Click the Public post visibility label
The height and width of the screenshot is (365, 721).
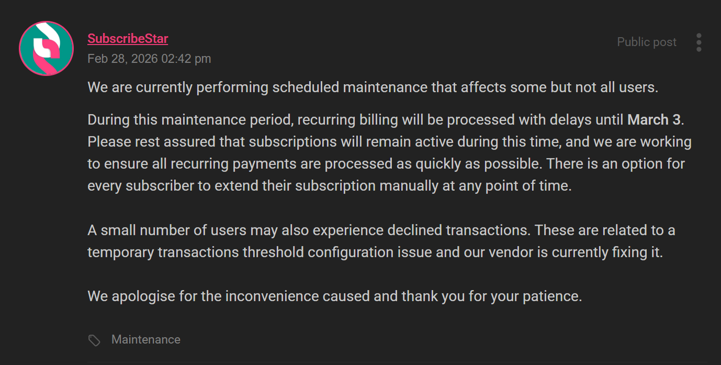[647, 42]
